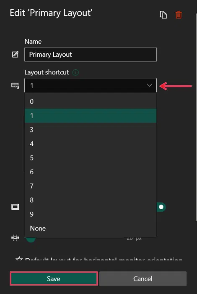Pick shortcut 5 from the list
The height and width of the screenshot is (294, 197).
point(91,158)
